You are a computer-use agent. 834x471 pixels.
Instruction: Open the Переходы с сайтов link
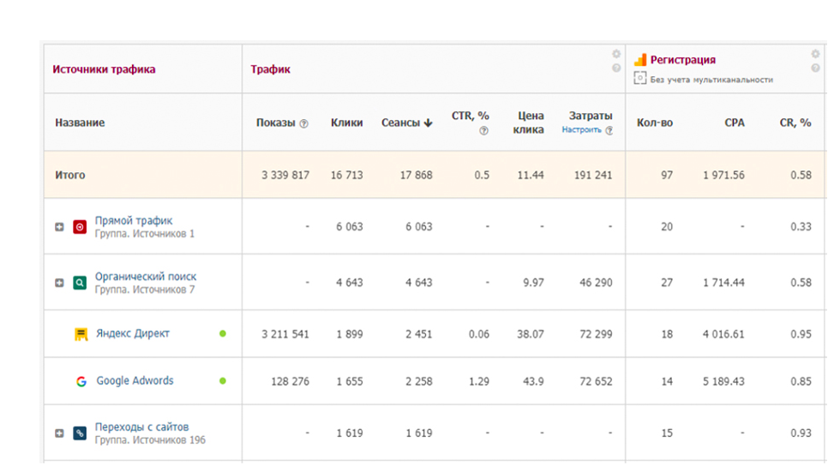(x=141, y=426)
